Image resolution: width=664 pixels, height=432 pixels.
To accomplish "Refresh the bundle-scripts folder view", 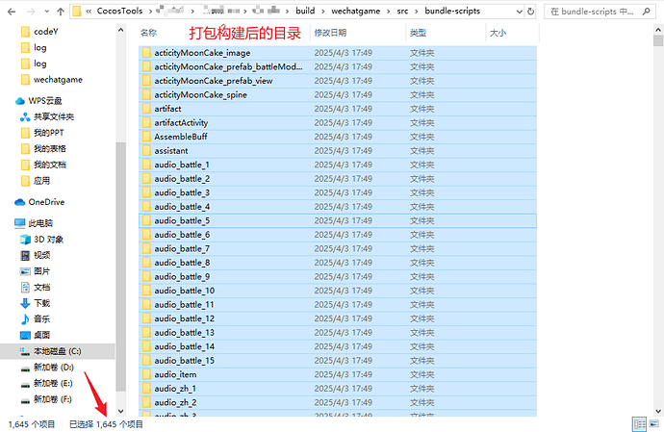I will click(x=530, y=12).
